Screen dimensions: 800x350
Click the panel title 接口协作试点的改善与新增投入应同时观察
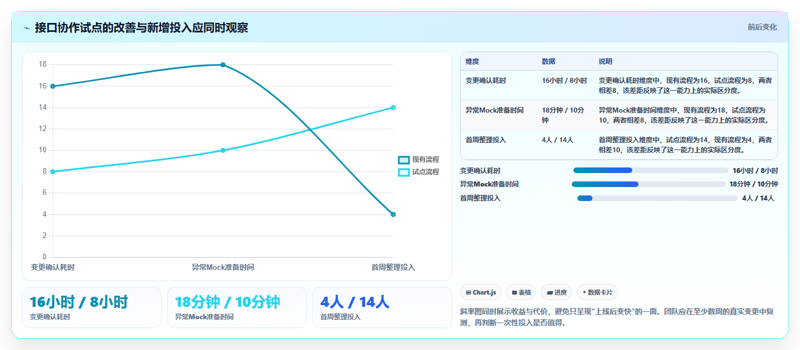click(x=141, y=27)
